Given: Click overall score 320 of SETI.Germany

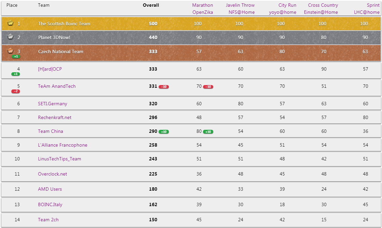Looking at the screenshot, I should tap(153, 104).
